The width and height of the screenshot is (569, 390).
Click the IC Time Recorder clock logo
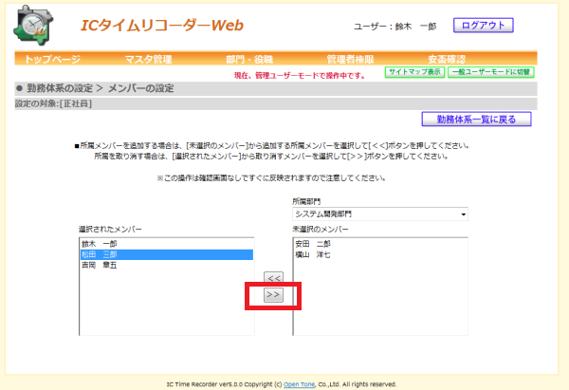click(33, 26)
